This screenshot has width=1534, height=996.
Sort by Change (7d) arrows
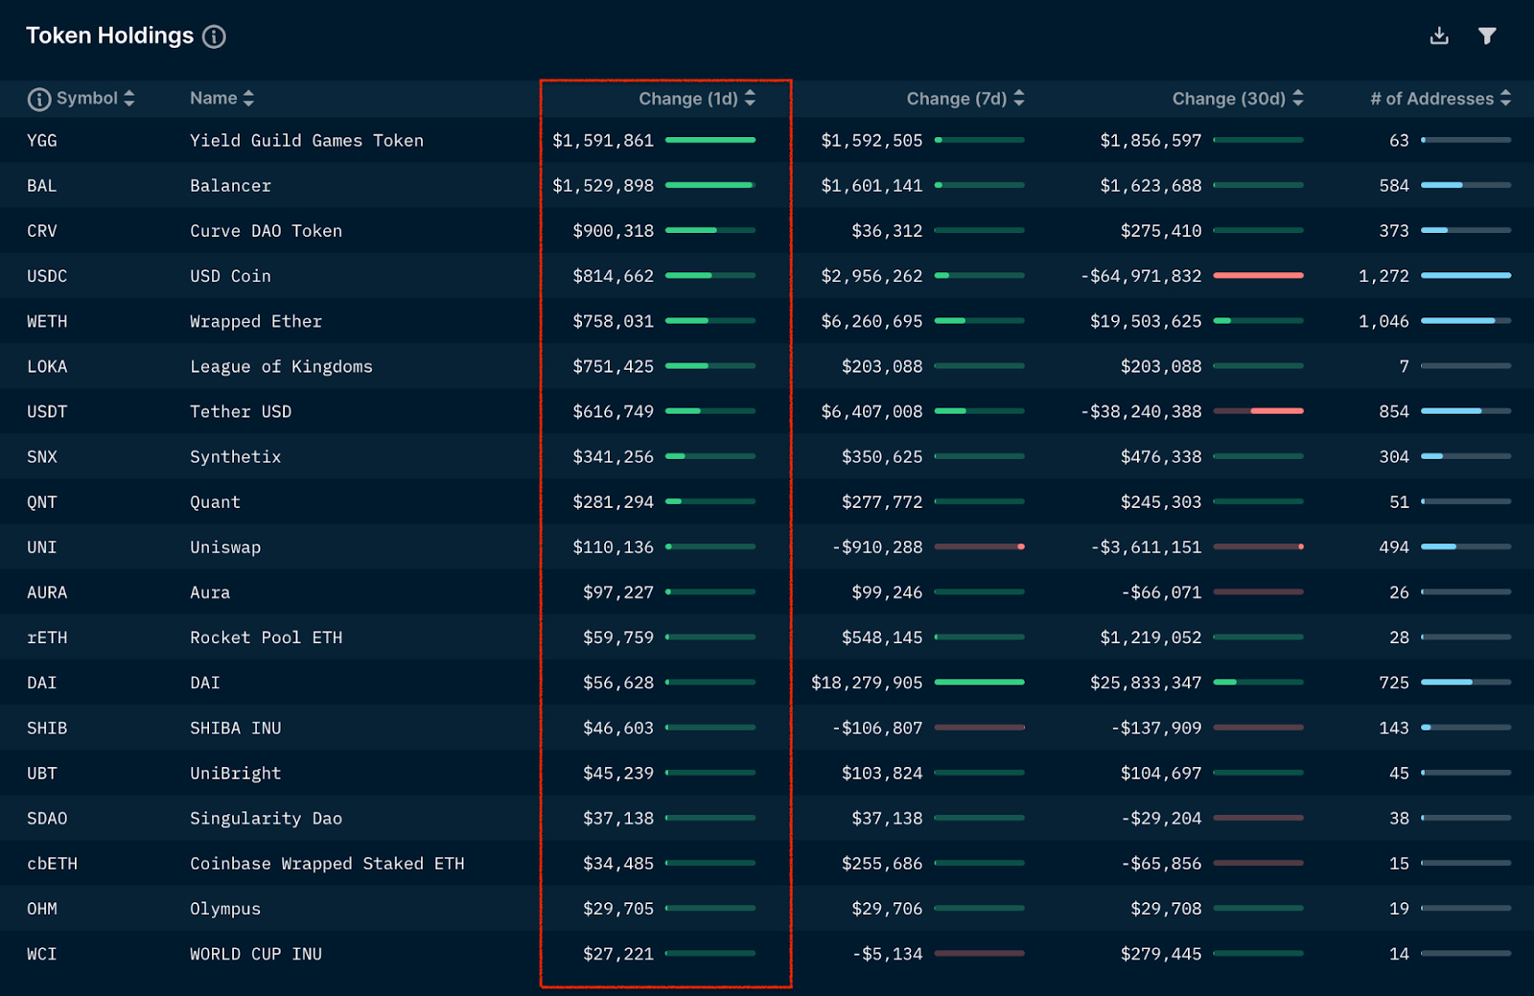coord(1019,98)
